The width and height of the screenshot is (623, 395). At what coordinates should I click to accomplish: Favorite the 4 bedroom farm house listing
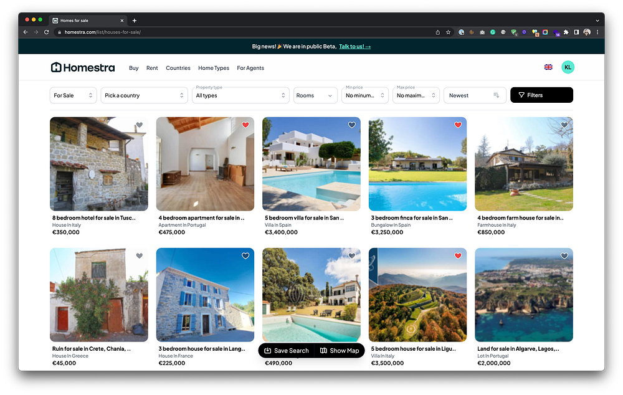(x=564, y=125)
